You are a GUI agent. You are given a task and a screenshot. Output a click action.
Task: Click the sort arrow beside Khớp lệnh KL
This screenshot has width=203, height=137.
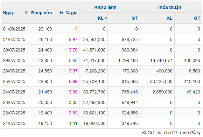click(106, 18)
